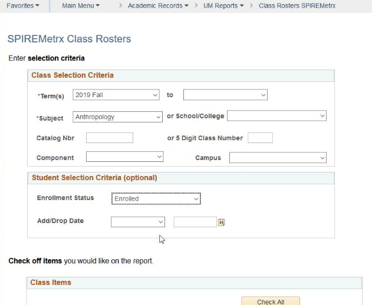Click the Class Selection Criteria header
Screen dimensions: 372x305
(73, 75)
